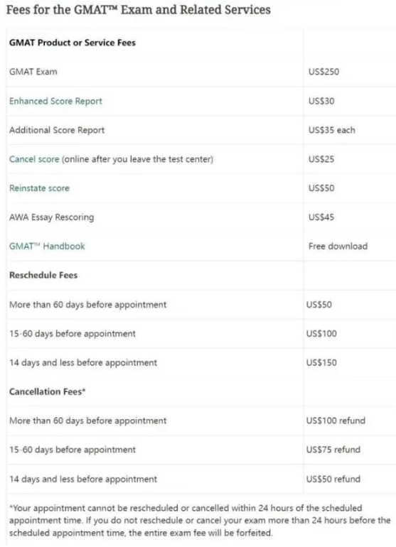Click the US$35 each price cell
The height and width of the screenshot is (547, 396).
coord(332,130)
